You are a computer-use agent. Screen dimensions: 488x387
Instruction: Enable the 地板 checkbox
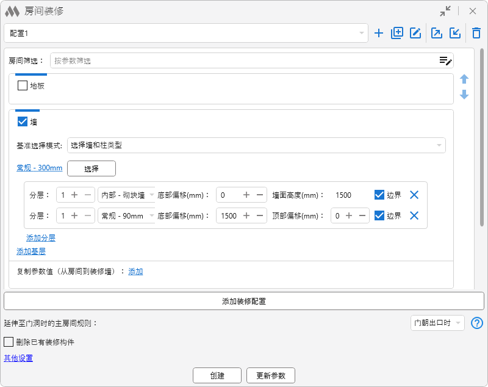coord(23,85)
